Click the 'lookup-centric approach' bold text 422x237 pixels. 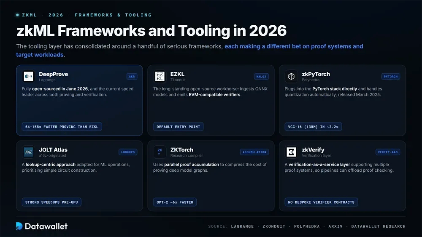point(51,165)
